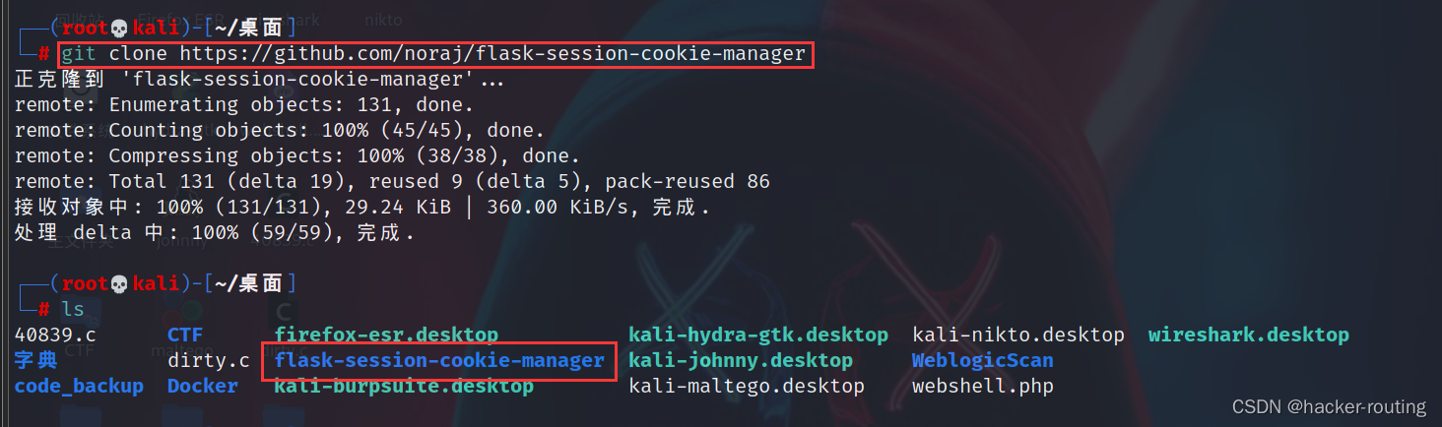Click the kali-maltego.desktop file entry
The height and width of the screenshot is (427, 1442).
747,387
